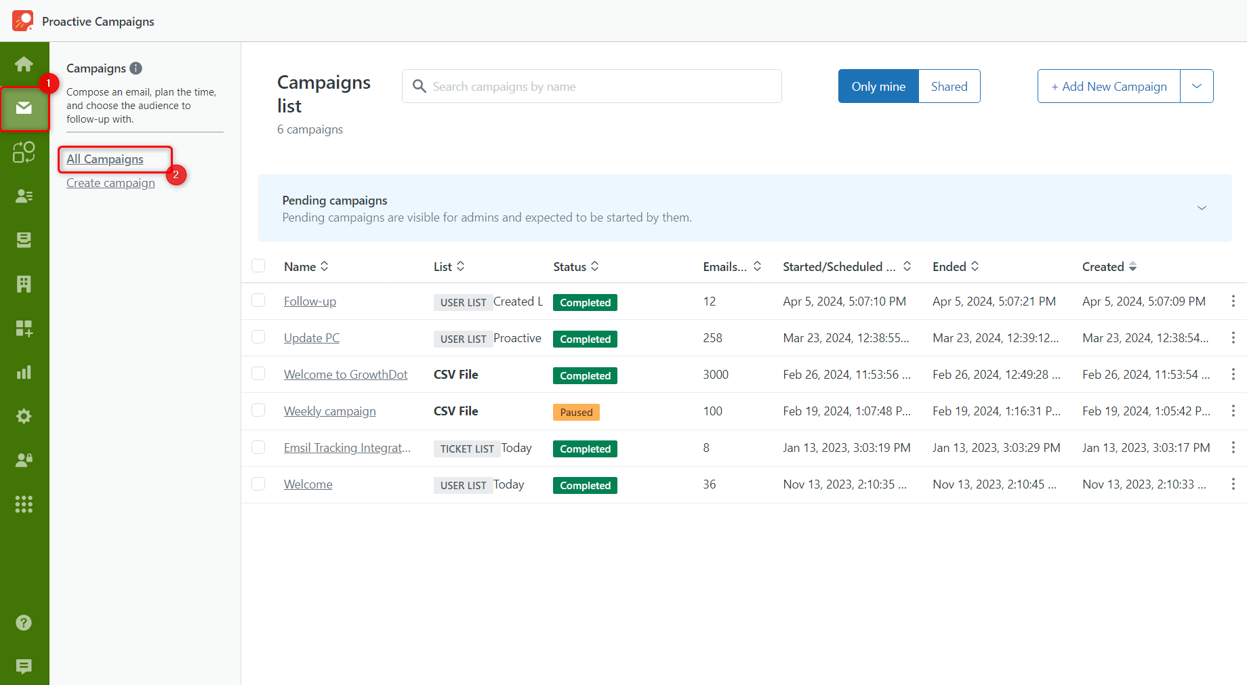1247x685 pixels.
Task: Sort by Created column
Action: click(x=1109, y=266)
